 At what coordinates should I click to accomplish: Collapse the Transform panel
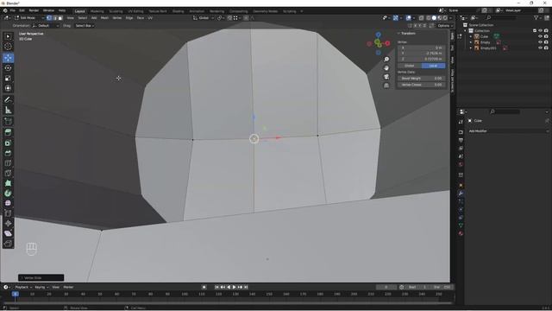point(399,33)
